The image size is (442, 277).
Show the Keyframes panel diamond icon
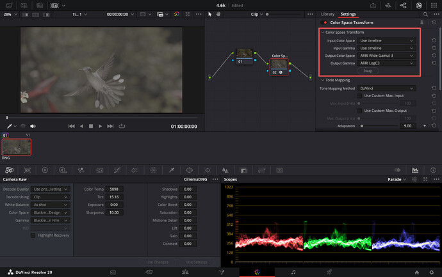point(397,170)
